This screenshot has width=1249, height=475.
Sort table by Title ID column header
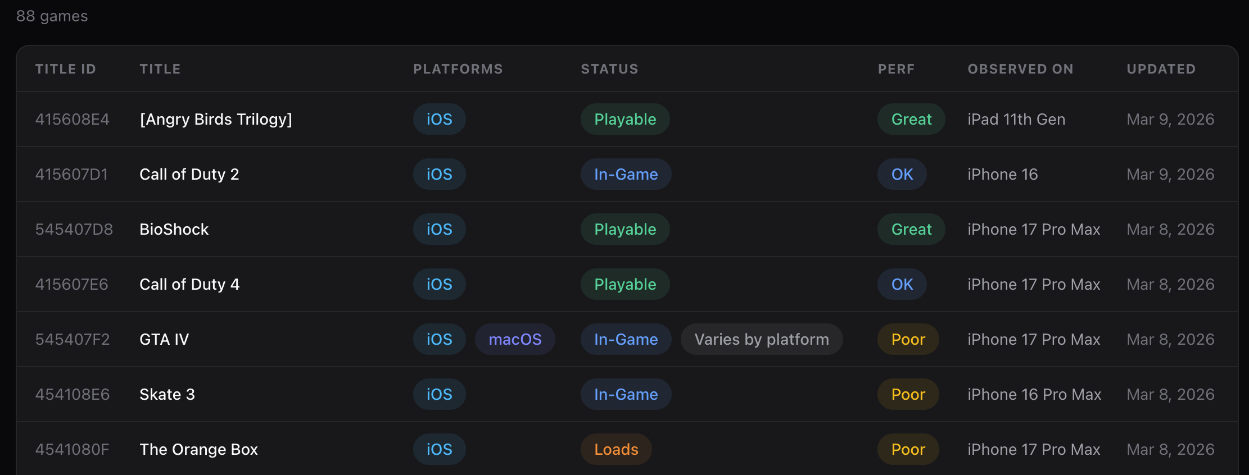pyautogui.click(x=66, y=69)
